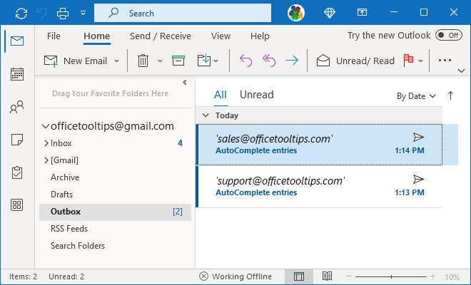Open More Apps grid icon in sidebar
The image size is (471, 285).
(x=17, y=205)
